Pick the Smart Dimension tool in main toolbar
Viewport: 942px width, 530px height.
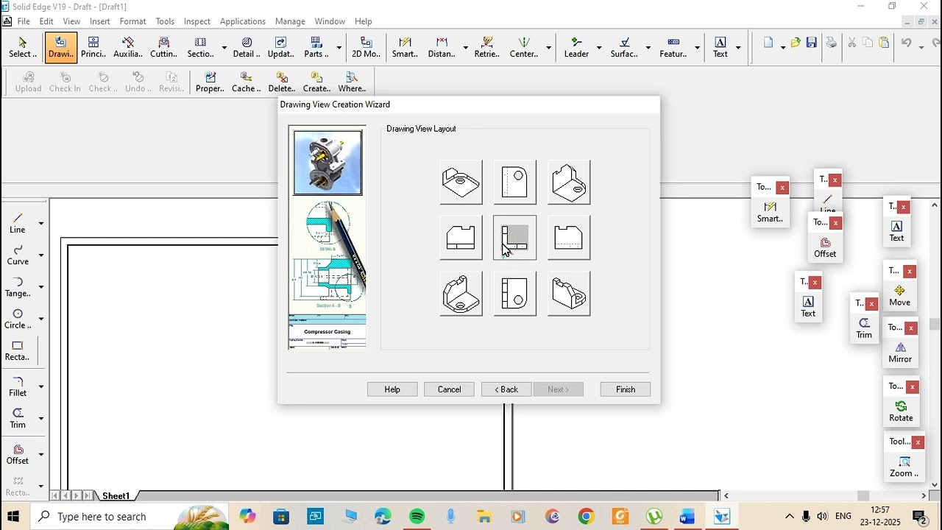405,48
